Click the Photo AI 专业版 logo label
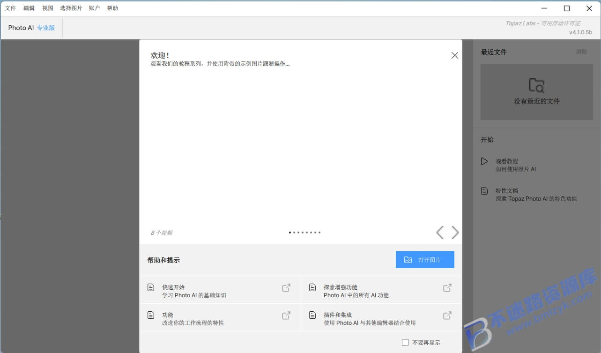Screen dimensions: 601x353 click(x=31, y=28)
